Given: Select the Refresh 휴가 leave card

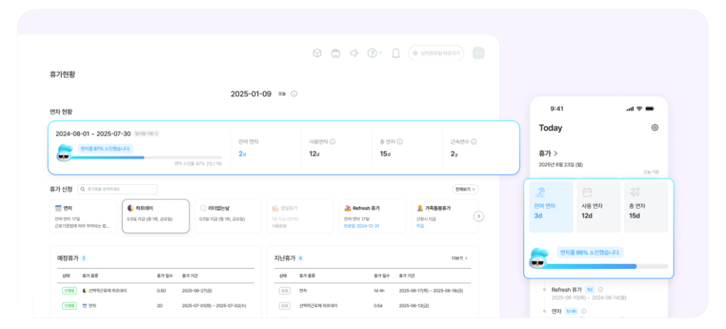Looking at the screenshot, I should tap(372, 217).
